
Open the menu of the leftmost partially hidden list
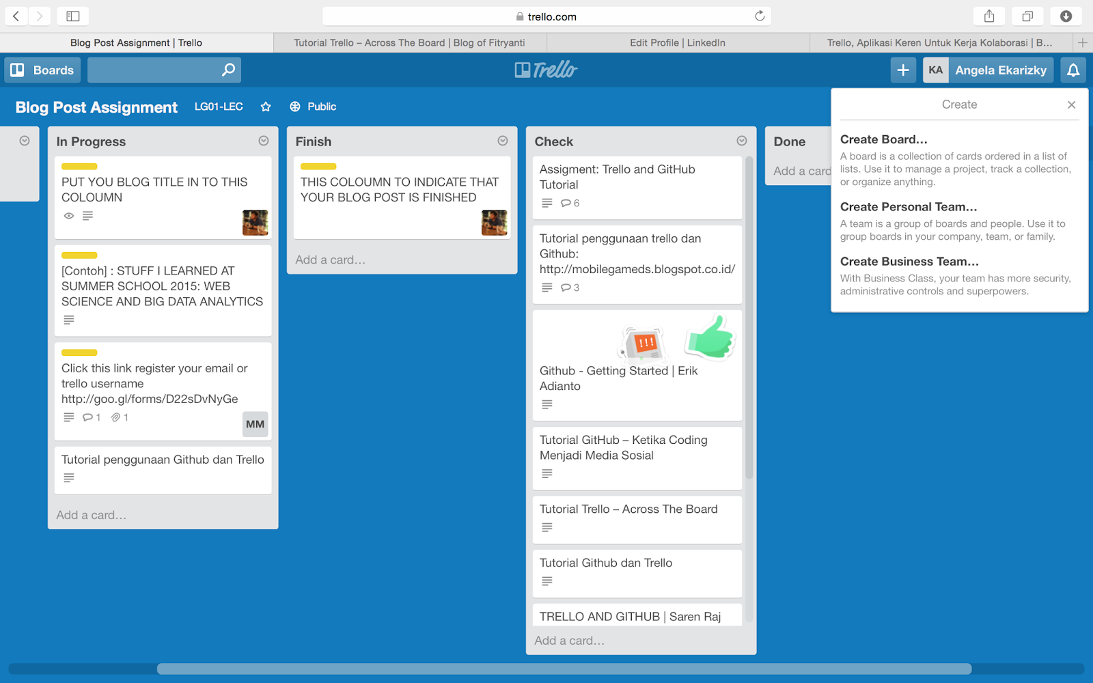pos(25,141)
